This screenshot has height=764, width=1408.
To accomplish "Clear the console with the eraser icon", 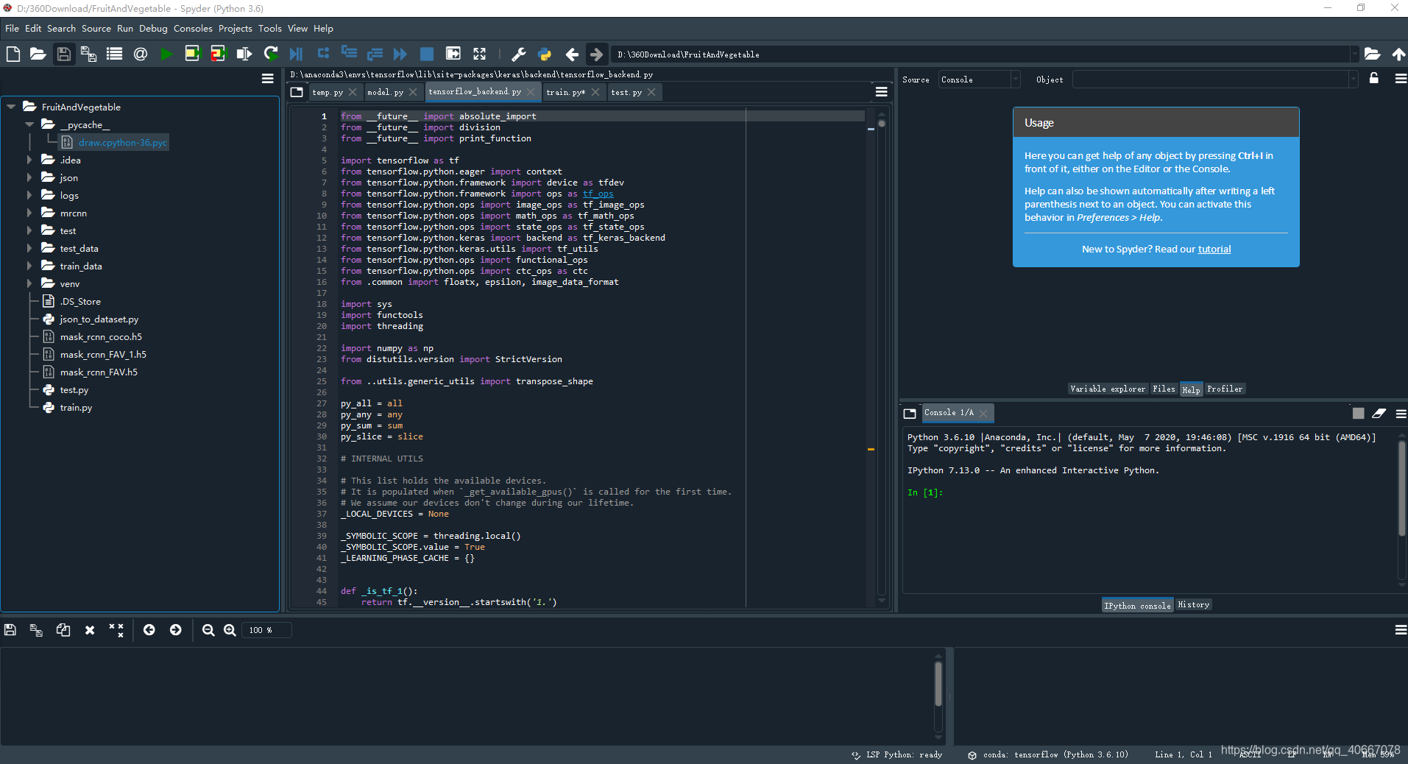I will pyautogui.click(x=1379, y=414).
